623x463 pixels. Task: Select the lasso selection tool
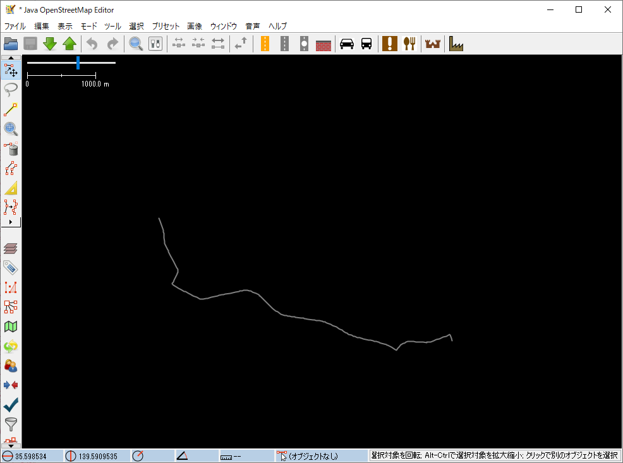11,90
